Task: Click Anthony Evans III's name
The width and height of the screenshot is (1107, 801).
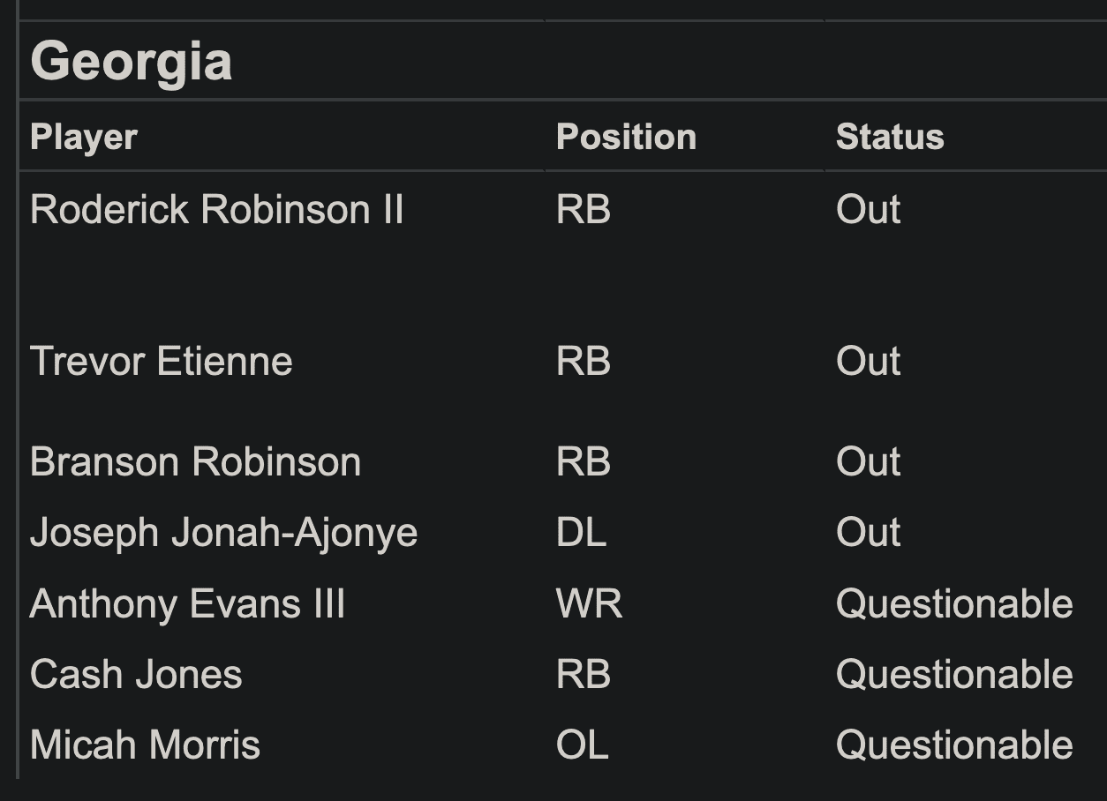Action: coord(187,604)
